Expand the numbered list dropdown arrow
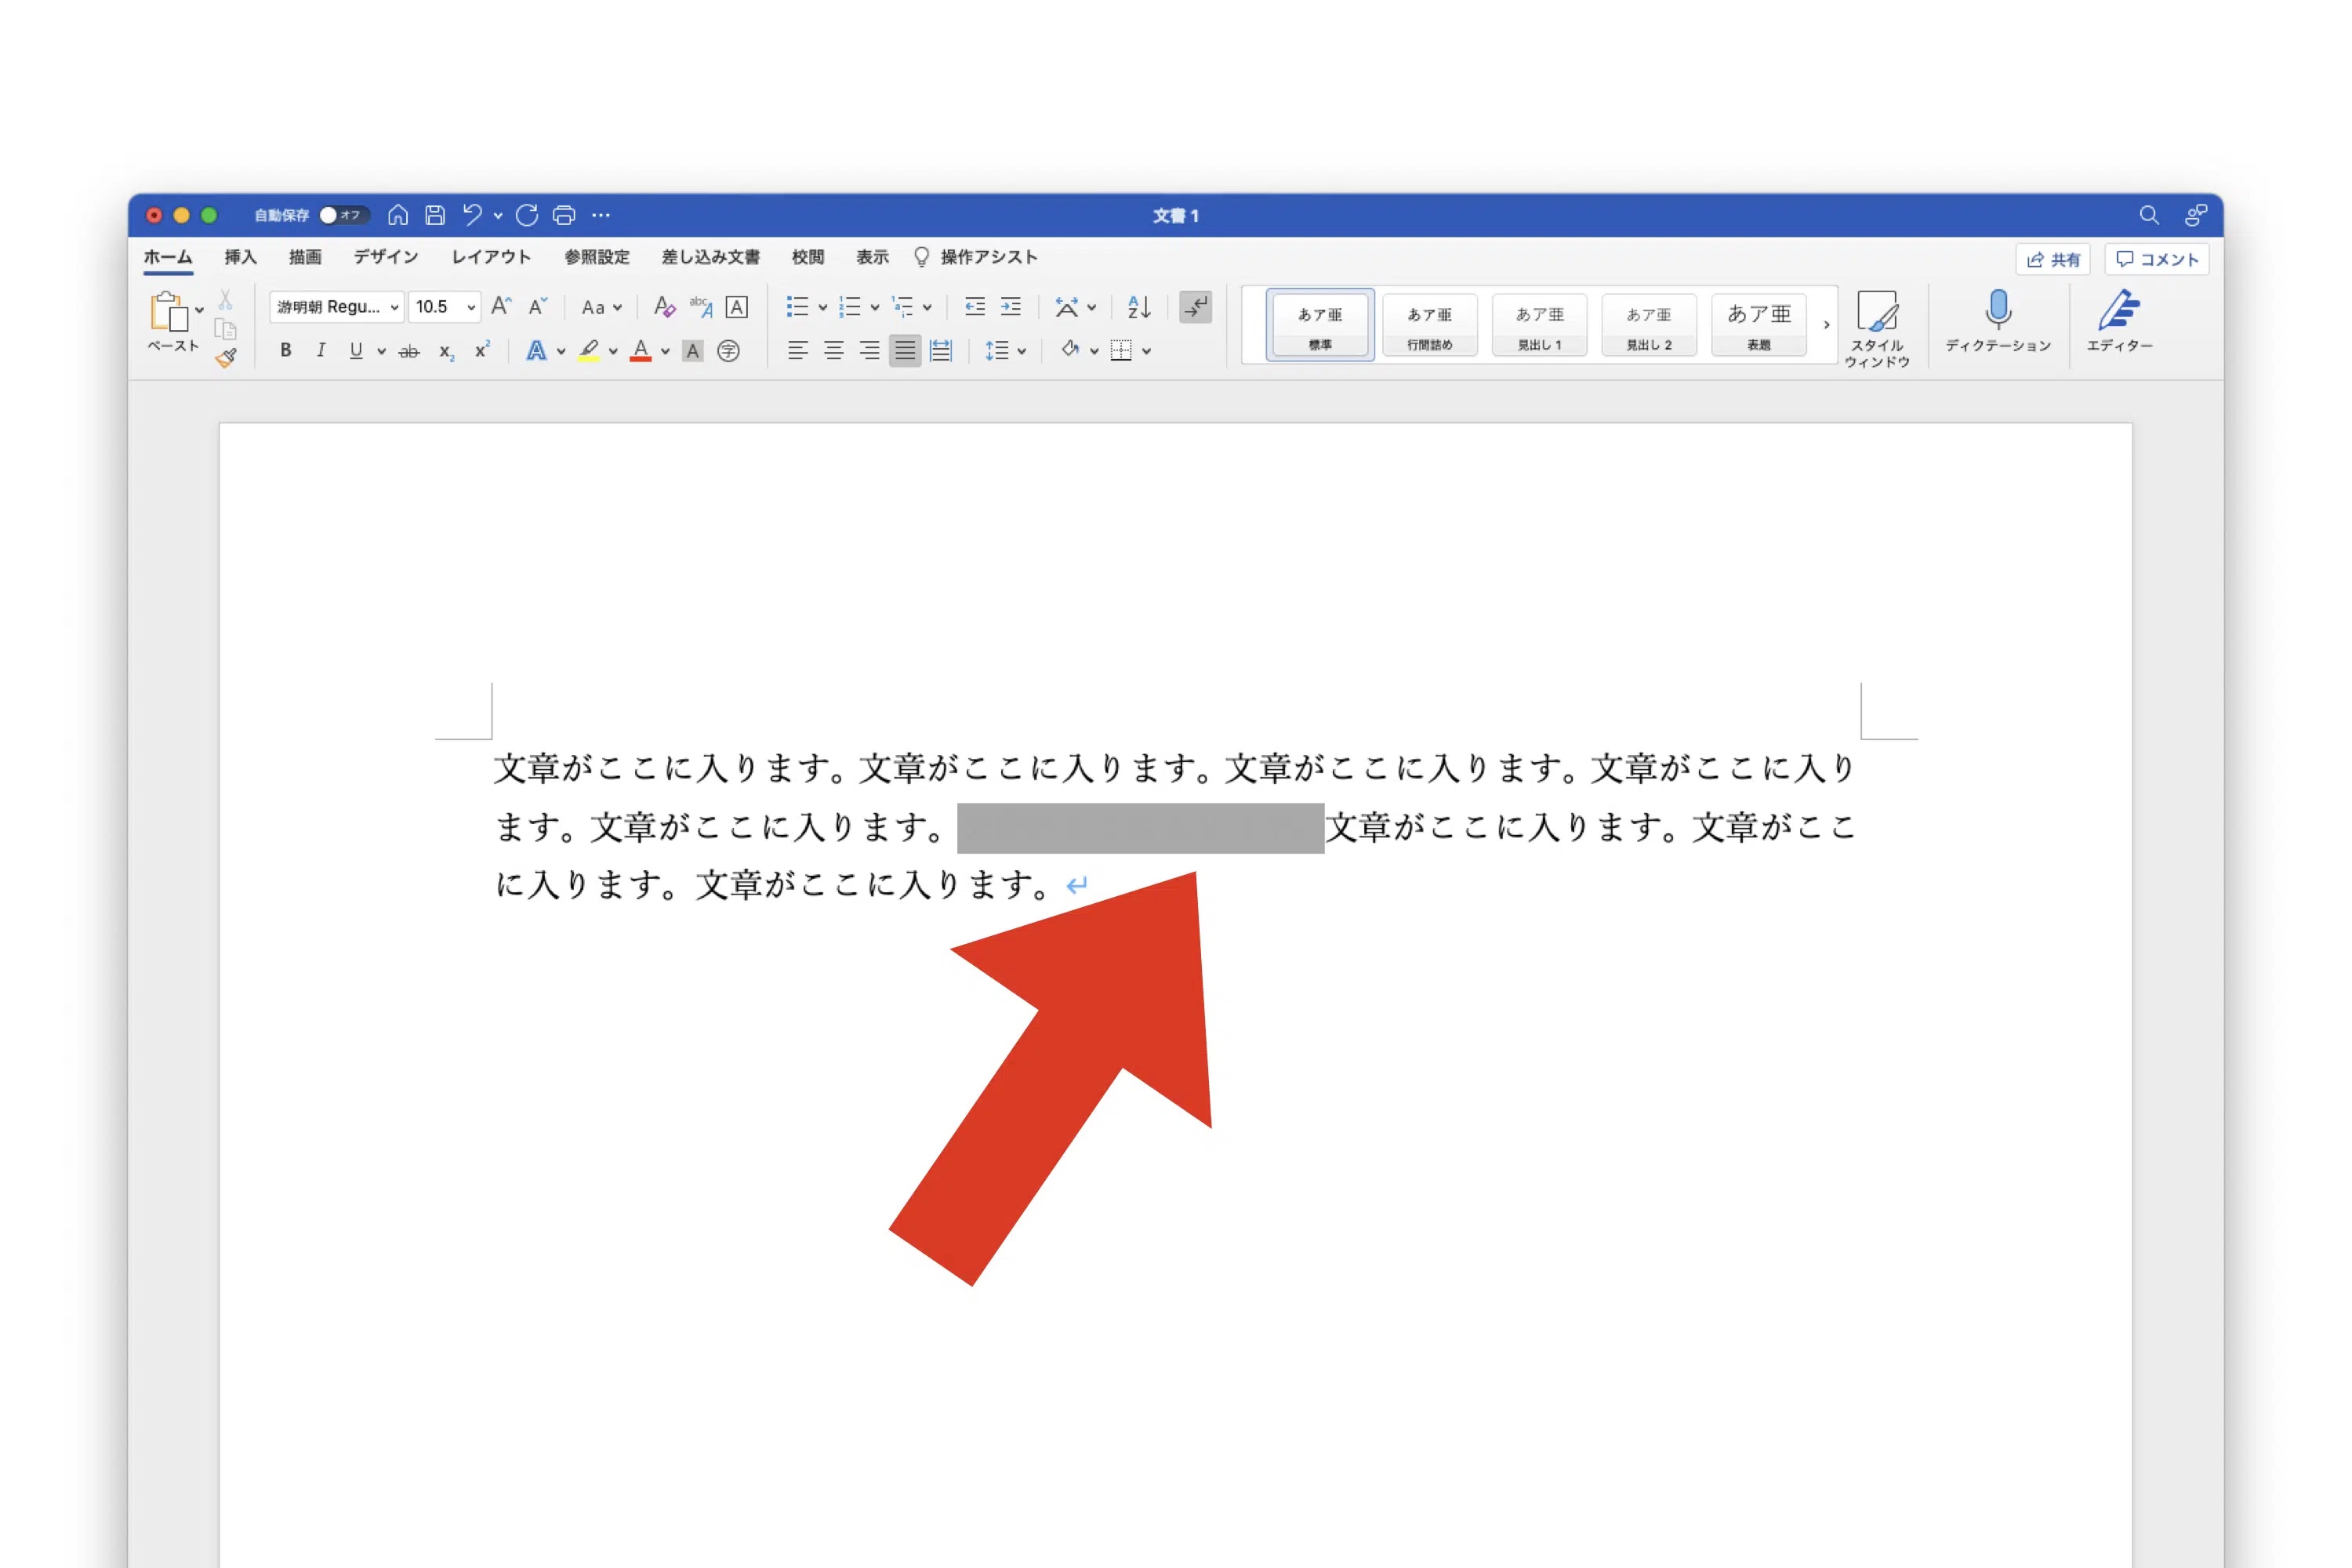The height and width of the screenshot is (1568, 2352). click(875, 308)
